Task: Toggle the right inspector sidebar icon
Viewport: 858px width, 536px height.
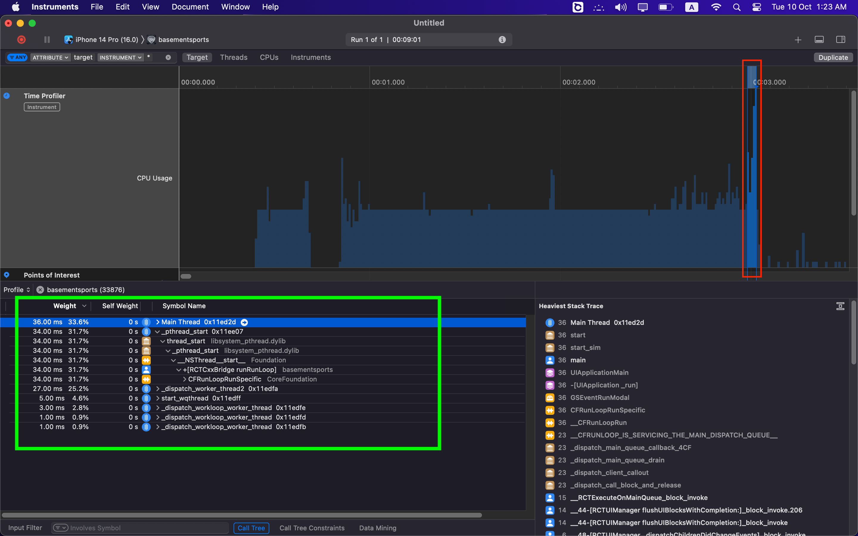Action: pyautogui.click(x=841, y=40)
